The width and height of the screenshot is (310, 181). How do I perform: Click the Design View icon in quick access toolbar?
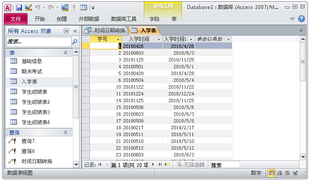coord(28,7)
